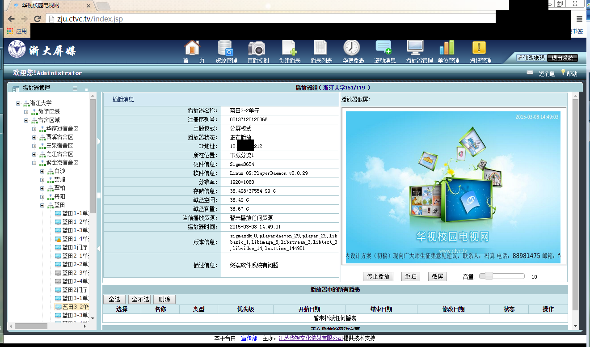
Task: Expand the 西溪宿舍区 node
Action: (x=34, y=137)
